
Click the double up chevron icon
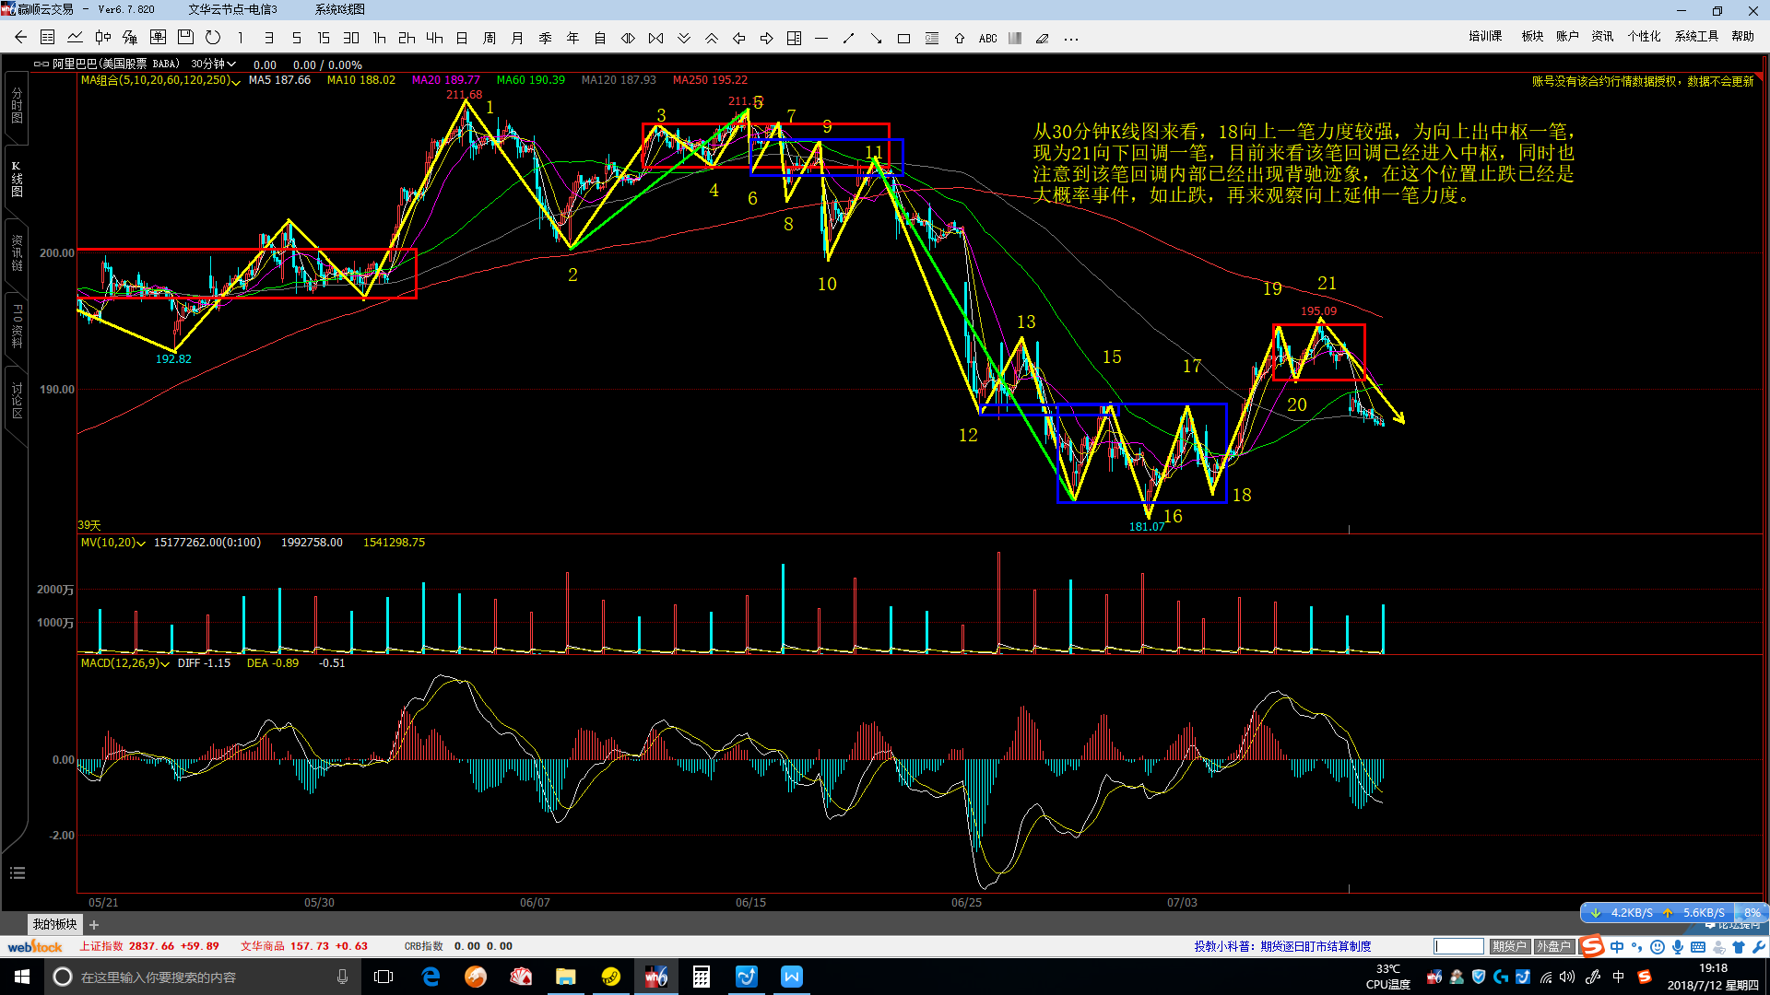[x=711, y=38]
